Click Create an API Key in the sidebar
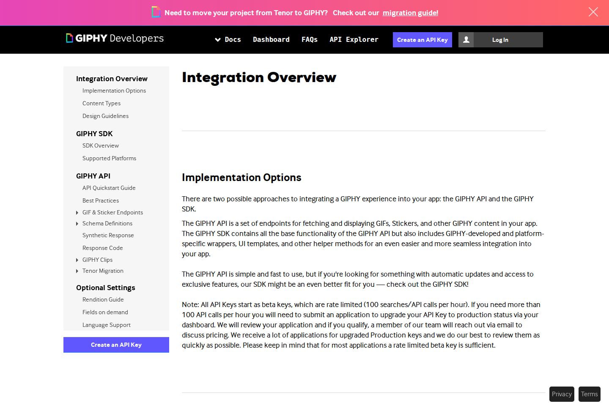The height and width of the screenshot is (406, 609). pyautogui.click(x=116, y=345)
